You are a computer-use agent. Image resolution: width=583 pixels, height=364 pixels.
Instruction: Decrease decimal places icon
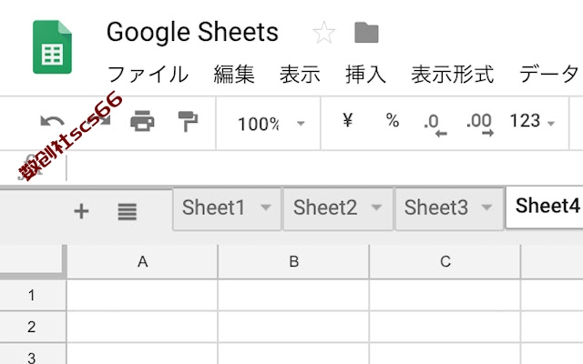pyautogui.click(x=435, y=126)
